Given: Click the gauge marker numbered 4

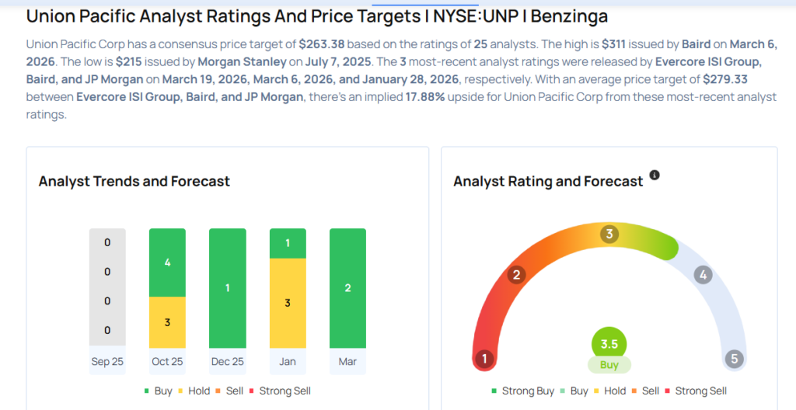Looking at the screenshot, I should click(x=703, y=274).
